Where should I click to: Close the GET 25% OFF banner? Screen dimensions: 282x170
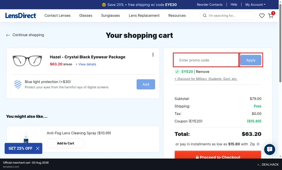(37, 148)
